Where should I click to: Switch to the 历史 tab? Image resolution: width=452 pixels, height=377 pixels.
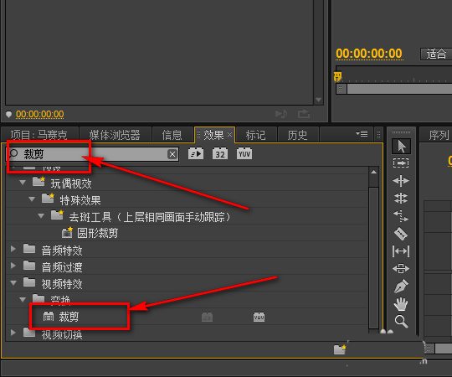click(297, 135)
